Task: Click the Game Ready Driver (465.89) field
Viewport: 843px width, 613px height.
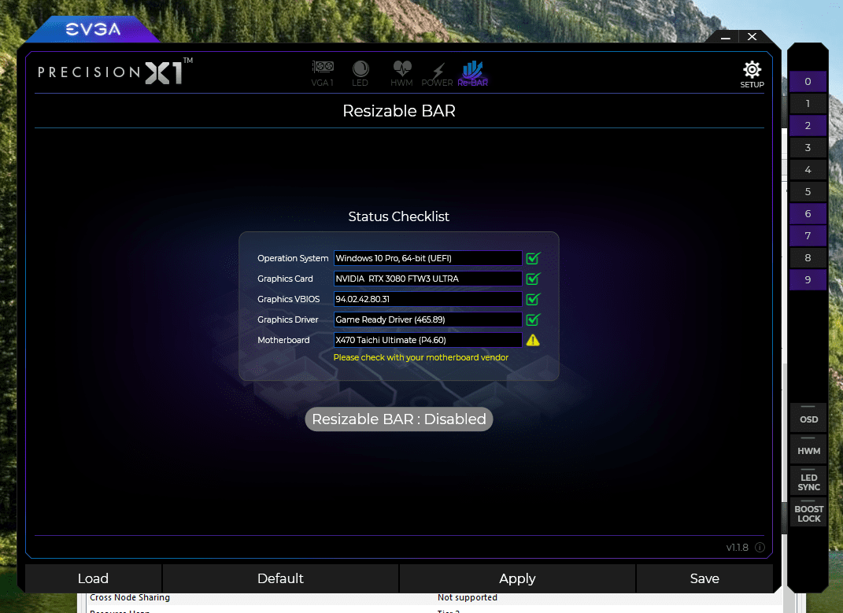Action: tap(427, 319)
